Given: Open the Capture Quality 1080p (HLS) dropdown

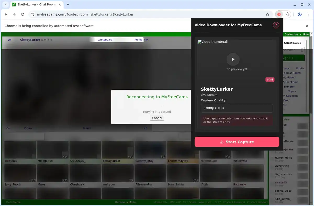Looking at the screenshot, I should click(237, 108).
